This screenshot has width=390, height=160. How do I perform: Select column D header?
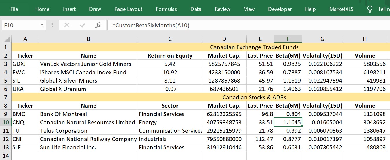pos(224,39)
